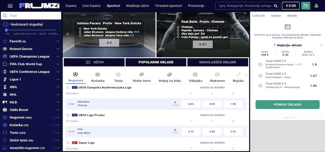This screenshot has height=152, width=325.
Task: Expand the Ligue 1 chevron
Action: tap(58, 79)
